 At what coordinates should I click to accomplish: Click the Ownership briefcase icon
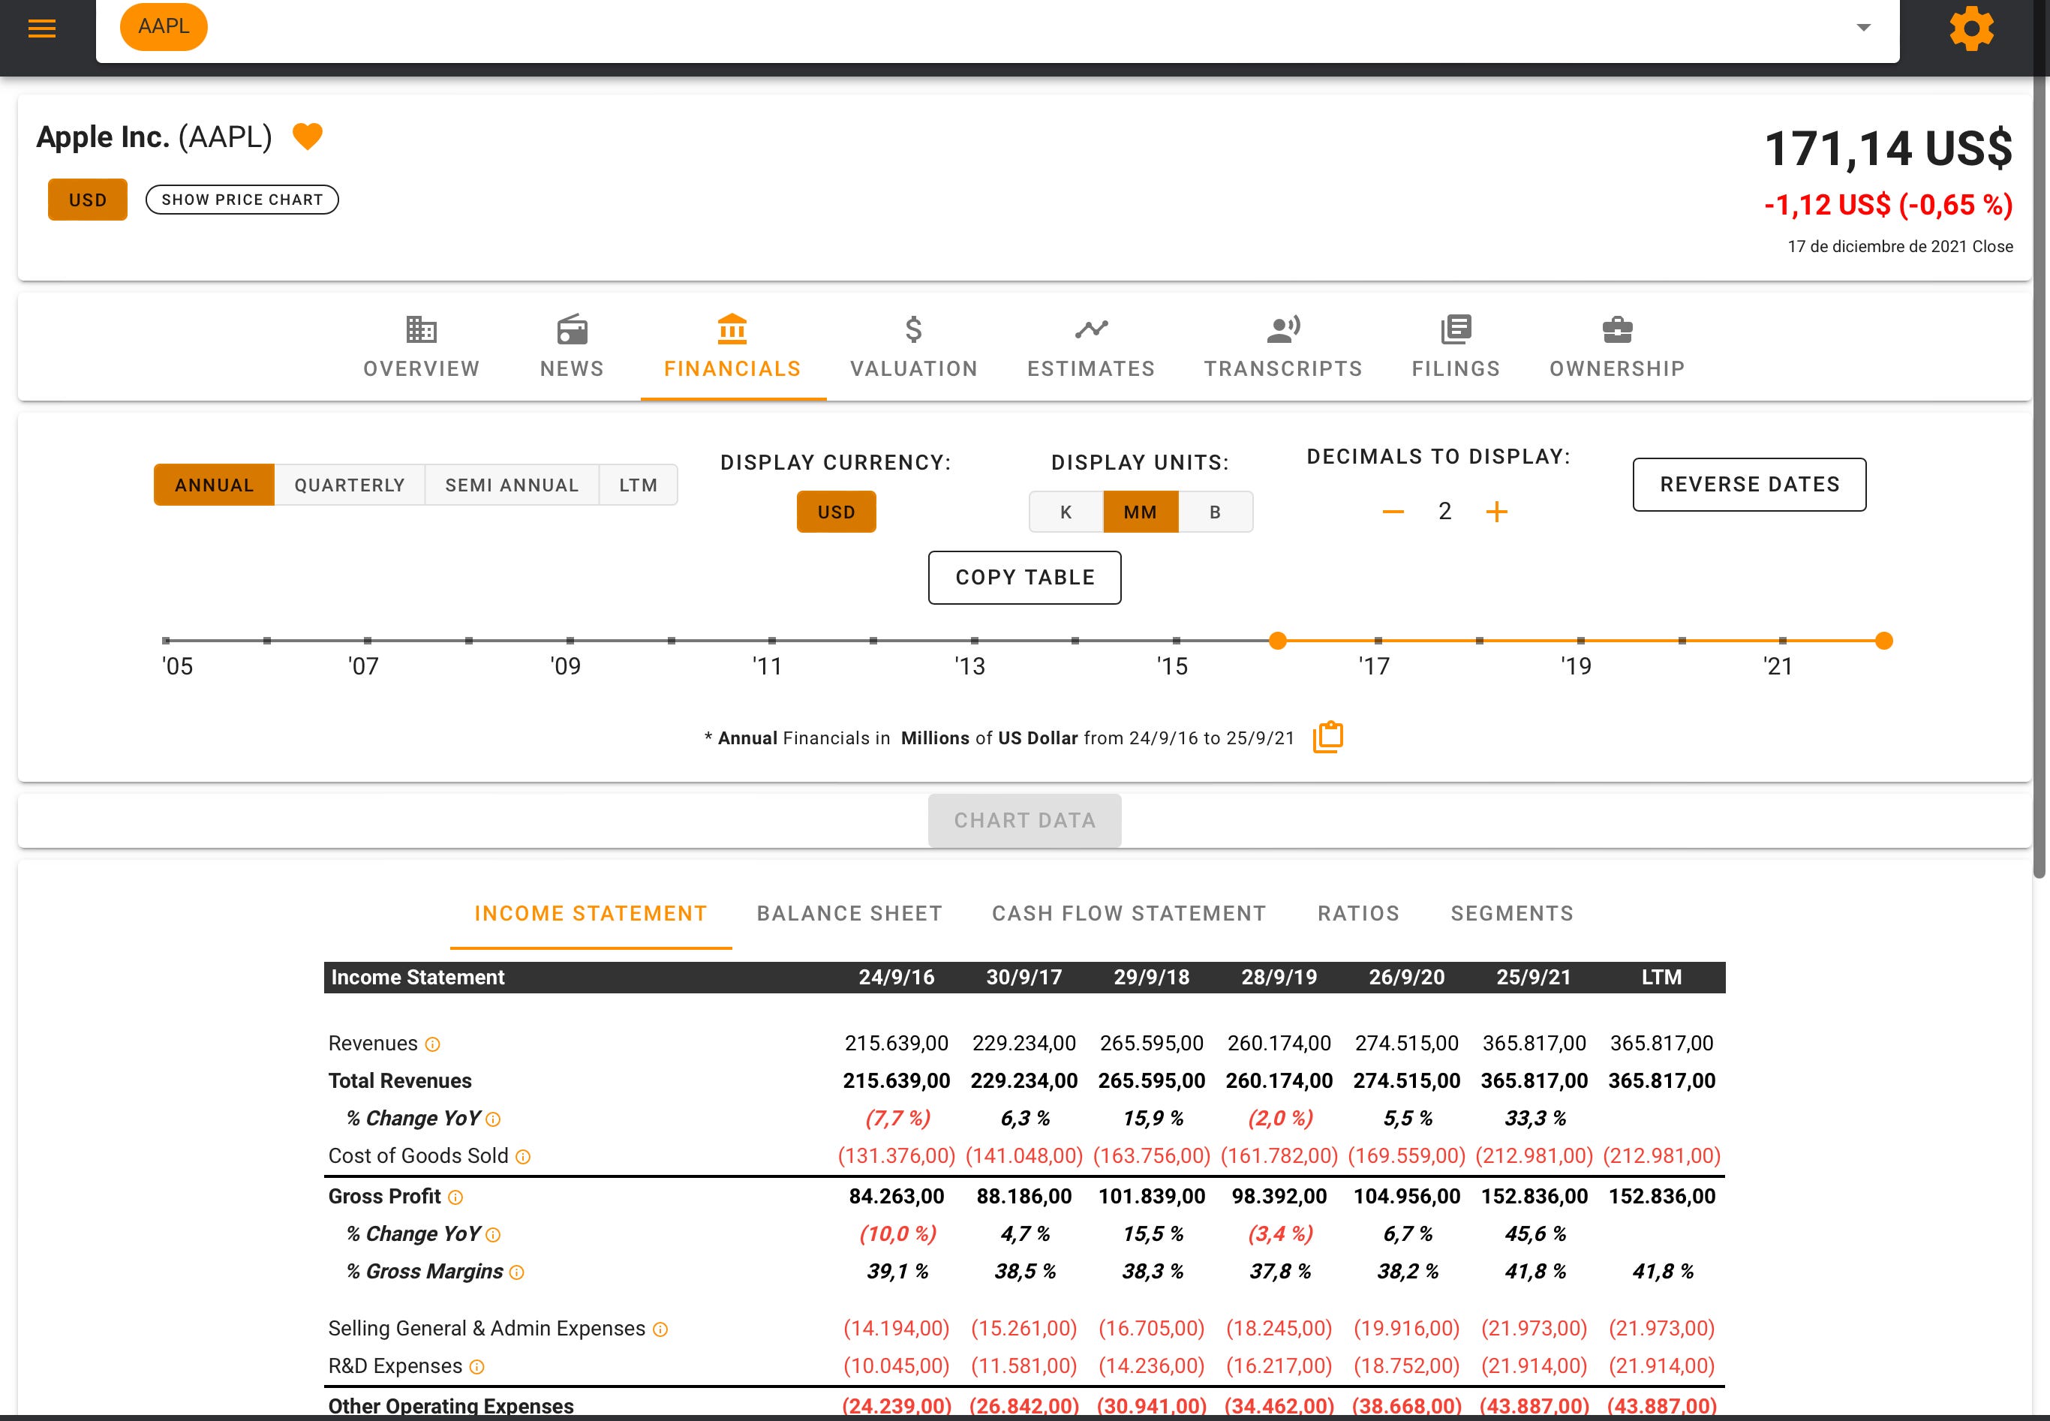click(x=1617, y=329)
